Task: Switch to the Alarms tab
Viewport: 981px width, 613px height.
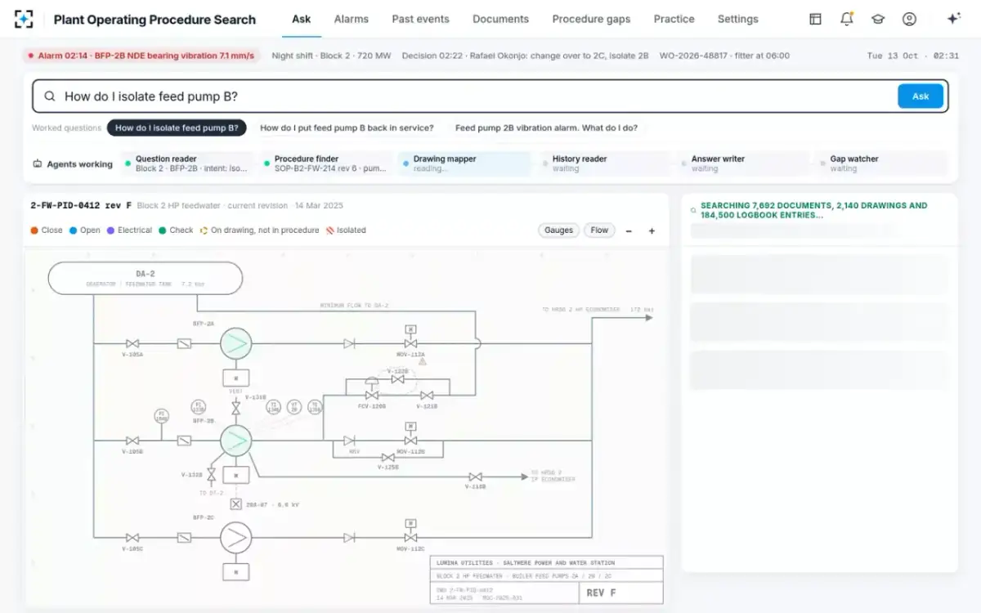Action: pyautogui.click(x=352, y=19)
